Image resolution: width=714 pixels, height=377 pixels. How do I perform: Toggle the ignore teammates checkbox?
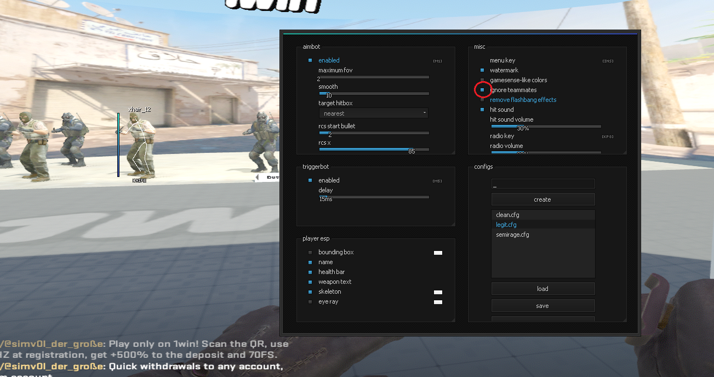tap(482, 90)
